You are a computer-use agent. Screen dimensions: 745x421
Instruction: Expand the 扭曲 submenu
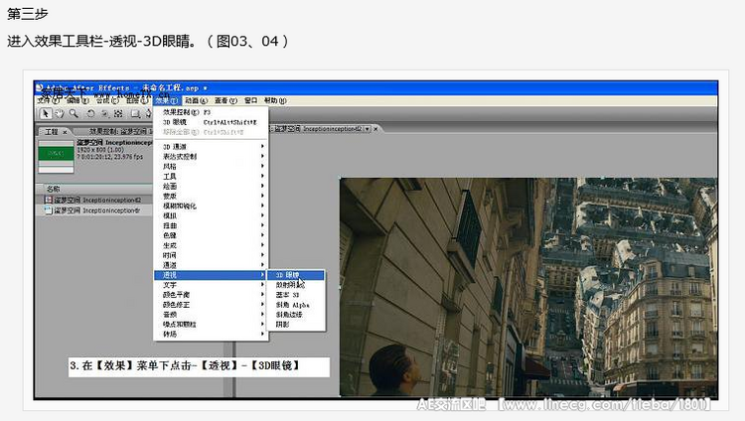point(211,225)
